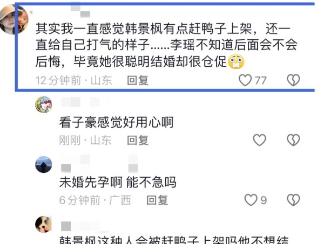Like the 看子豪感觉好用心啊 comment

coord(260,140)
